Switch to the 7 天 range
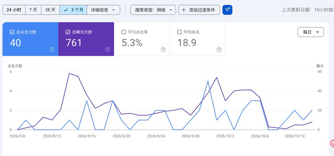The height and width of the screenshot is (156, 334). point(33,10)
